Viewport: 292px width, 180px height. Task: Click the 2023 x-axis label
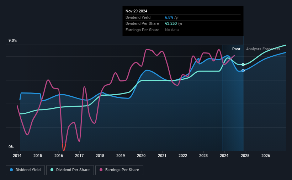click(203, 156)
